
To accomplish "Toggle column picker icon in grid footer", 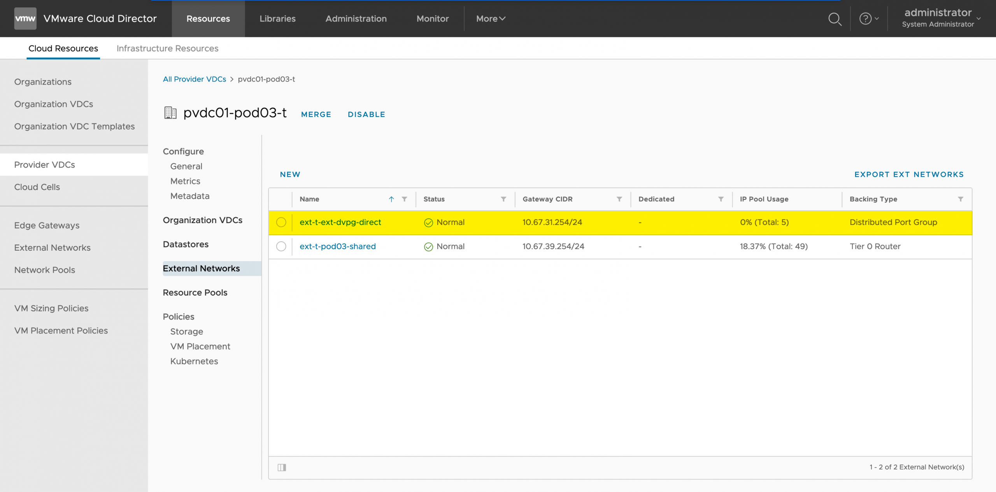I will point(282,467).
